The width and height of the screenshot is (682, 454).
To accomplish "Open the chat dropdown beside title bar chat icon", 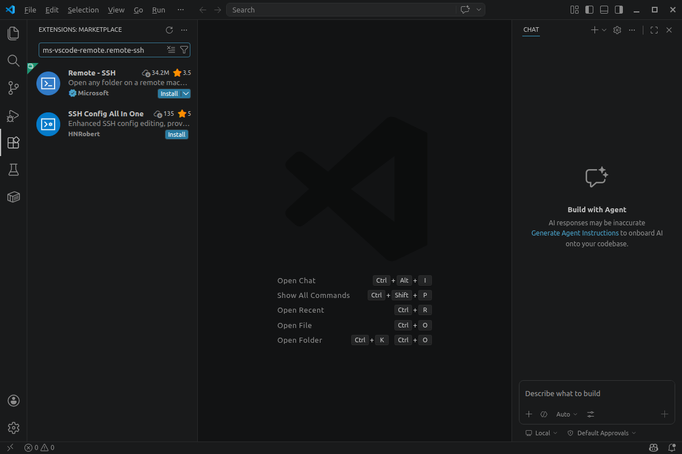I will (479, 10).
